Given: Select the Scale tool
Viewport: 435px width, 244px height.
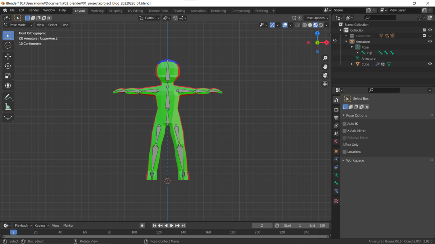Looking at the screenshot, I should (8, 76).
